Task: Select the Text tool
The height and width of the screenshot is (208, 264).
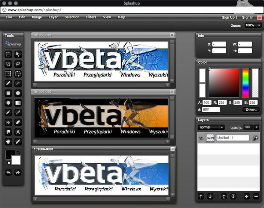Action: coord(18,132)
